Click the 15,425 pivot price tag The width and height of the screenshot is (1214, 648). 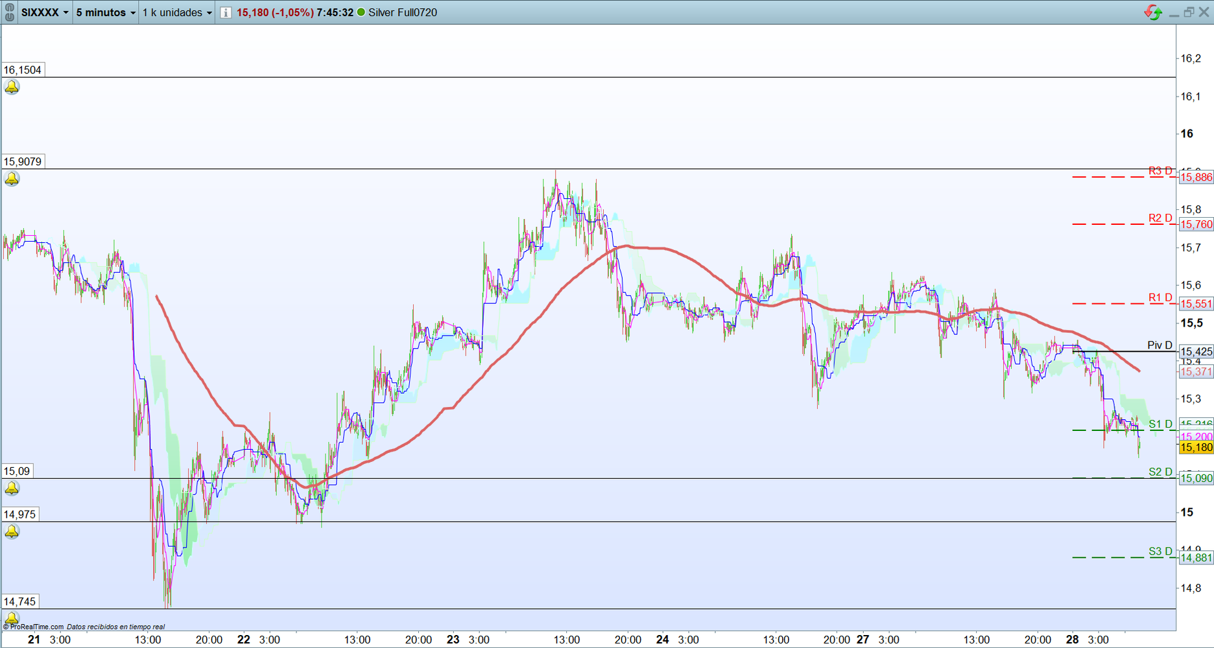[1196, 352]
